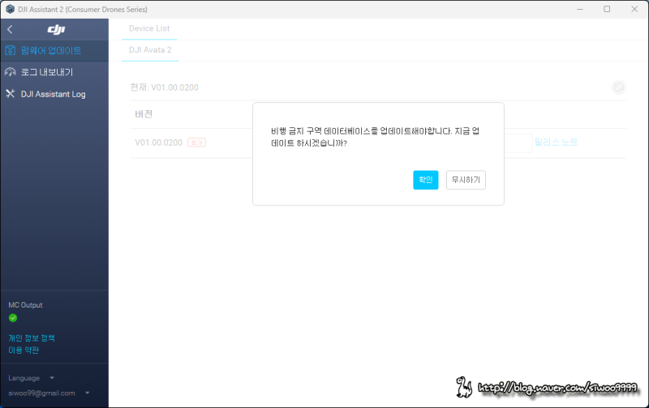The height and width of the screenshot is (408, 649).
Task: Maximize the DJI Assistant 2 window
Action: pyautogui.click(x=607, y=9)
